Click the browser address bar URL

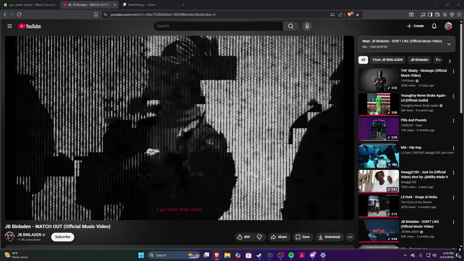163,14
